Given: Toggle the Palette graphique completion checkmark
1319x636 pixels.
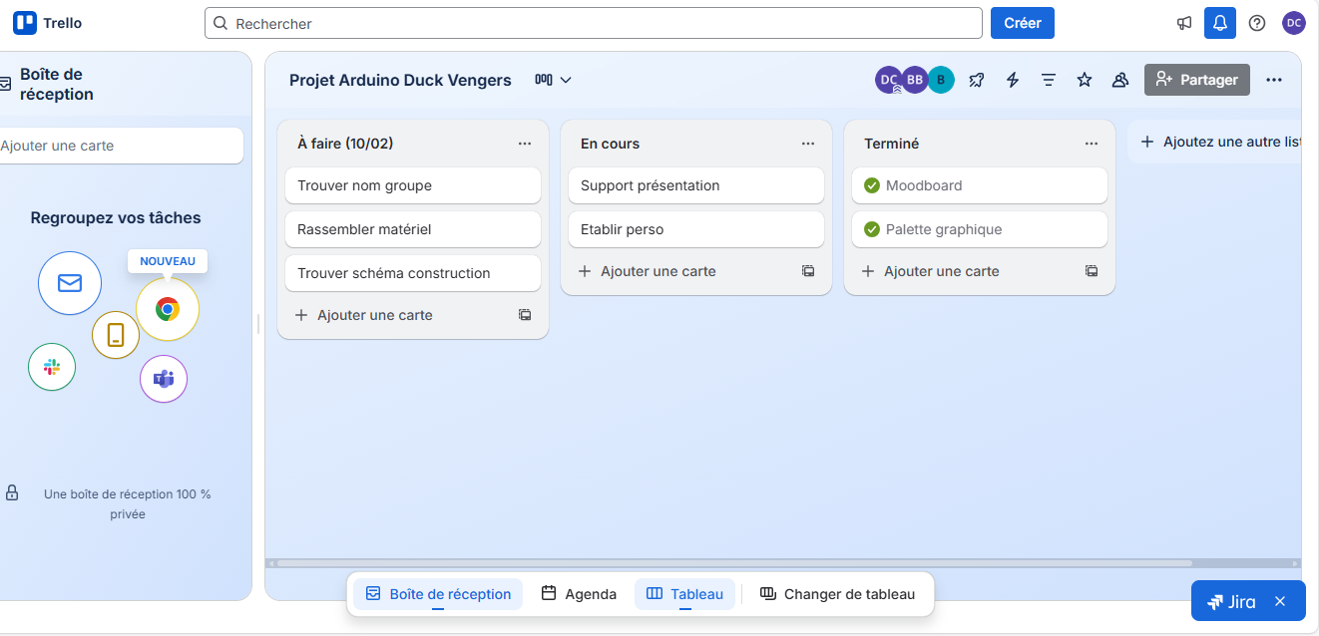Looking at the screenshot, I should (872, 229).
